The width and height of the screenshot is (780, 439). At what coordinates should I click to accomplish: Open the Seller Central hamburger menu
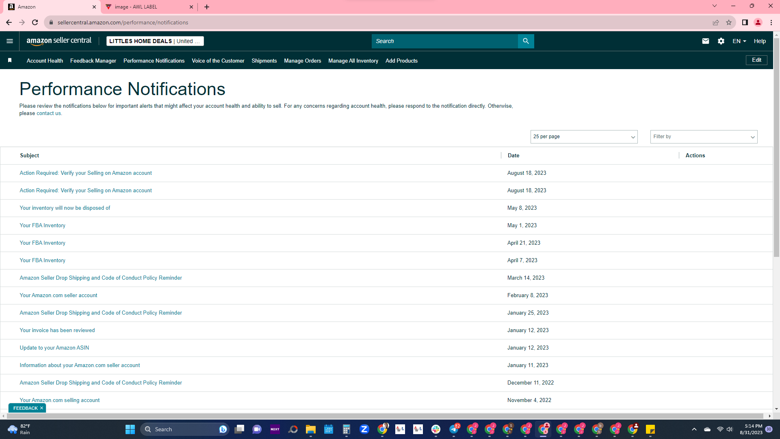(10, 41)
